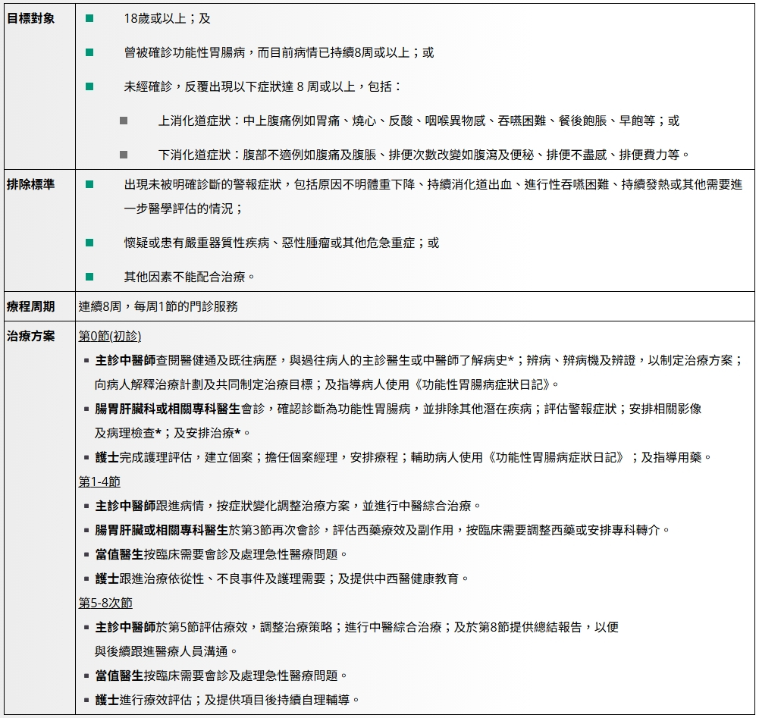Click the line starting "向病人解釋治療計劃"

(x=328, y=384)
